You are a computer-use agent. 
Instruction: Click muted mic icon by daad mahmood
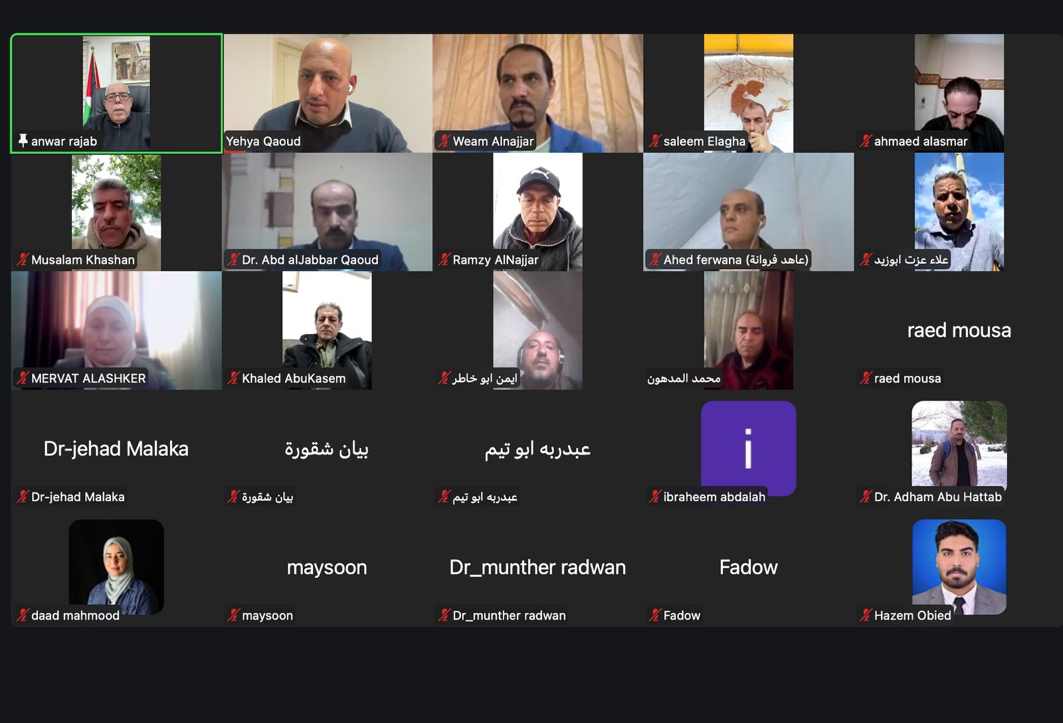[23, 615]
